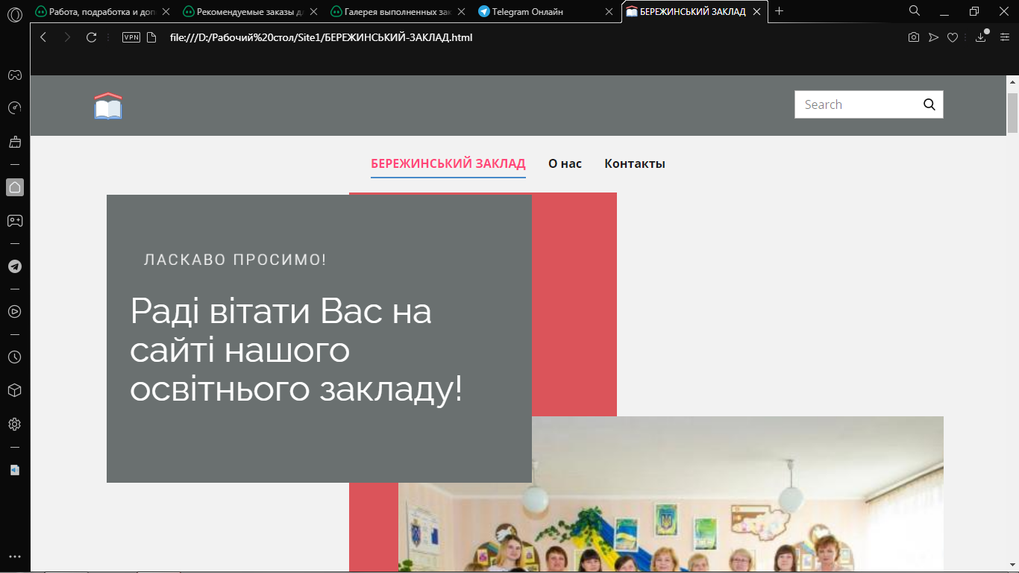Add page to bookmarks with heart icon
The height and width of the screenshot is (573, 1019).
pos(953,37)
